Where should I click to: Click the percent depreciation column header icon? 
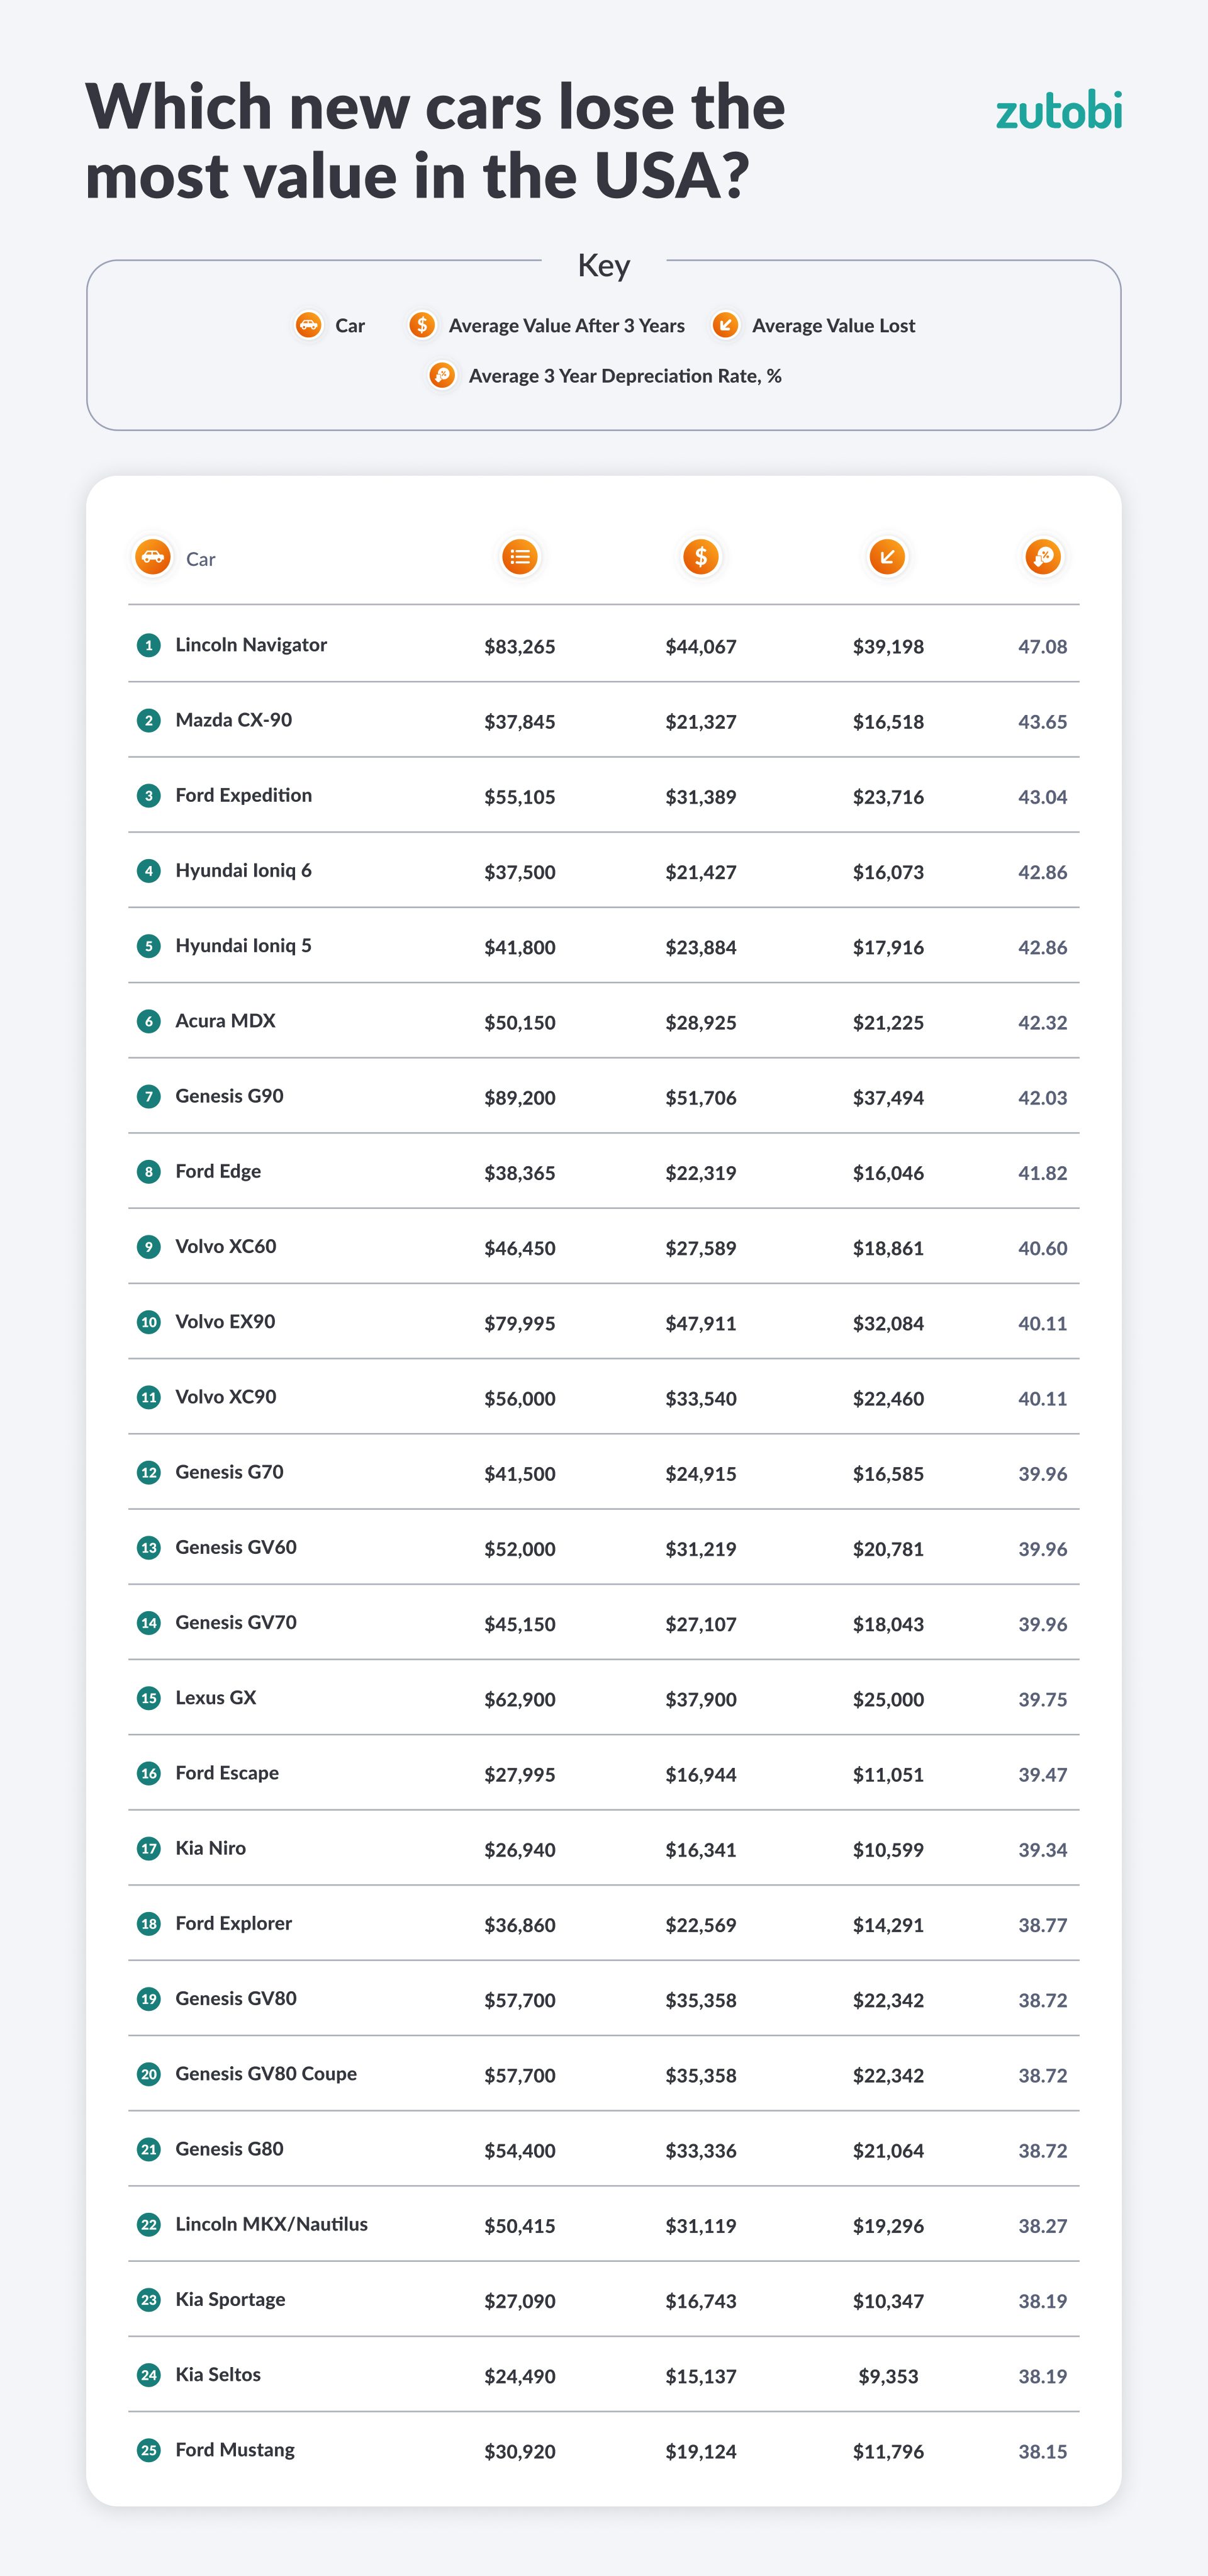[x=1043, y=557]
